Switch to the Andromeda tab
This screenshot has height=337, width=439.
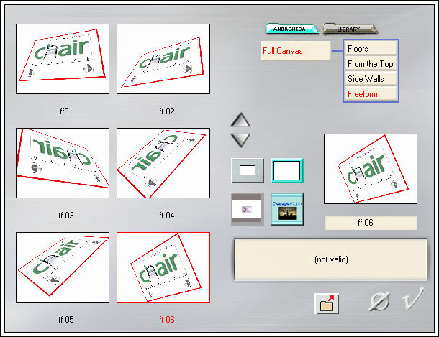pos(292,29)
